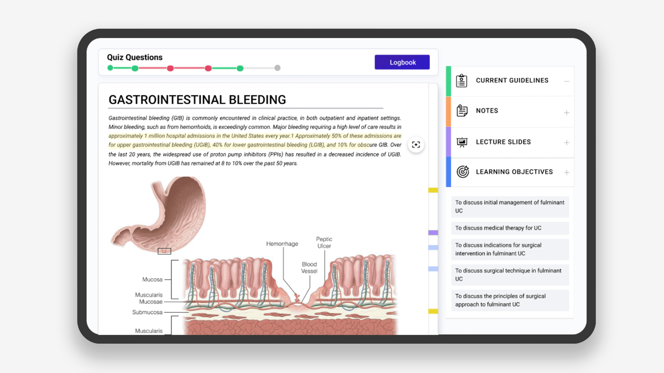Screen dimensions: 664x373
Task: Click the top yellow highlight scrollbar marker
Action: click(x=433, y=190)
